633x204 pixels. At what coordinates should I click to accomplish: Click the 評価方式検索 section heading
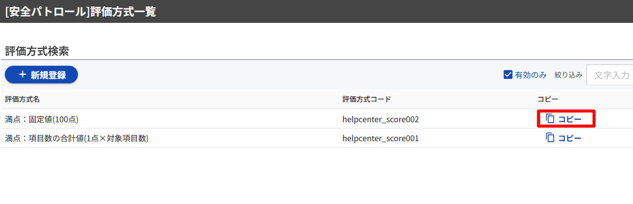click(x=37, y=51)
